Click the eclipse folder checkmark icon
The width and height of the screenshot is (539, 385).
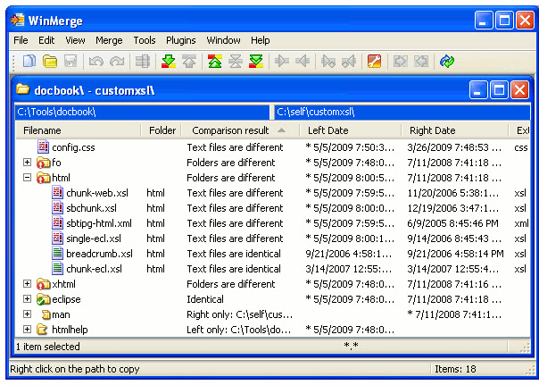43,299
